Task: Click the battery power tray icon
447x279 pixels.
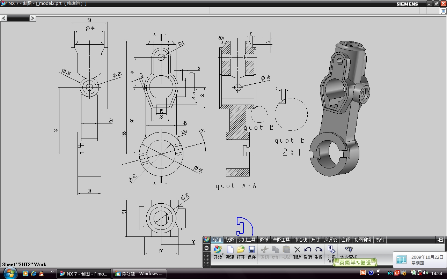Action: (413, 273)
